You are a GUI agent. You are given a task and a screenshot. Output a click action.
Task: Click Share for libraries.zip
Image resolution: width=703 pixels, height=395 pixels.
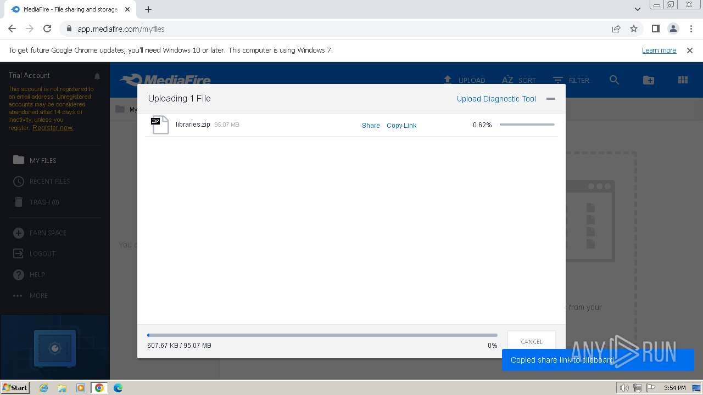pos(371,126)
